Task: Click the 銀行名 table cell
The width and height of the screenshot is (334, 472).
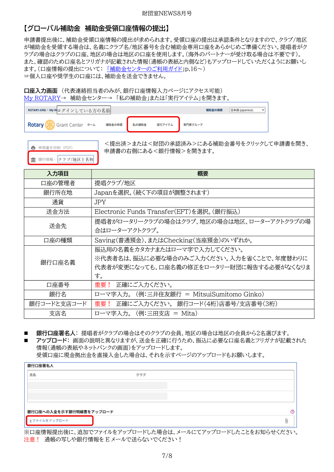Action: point(58,294)
